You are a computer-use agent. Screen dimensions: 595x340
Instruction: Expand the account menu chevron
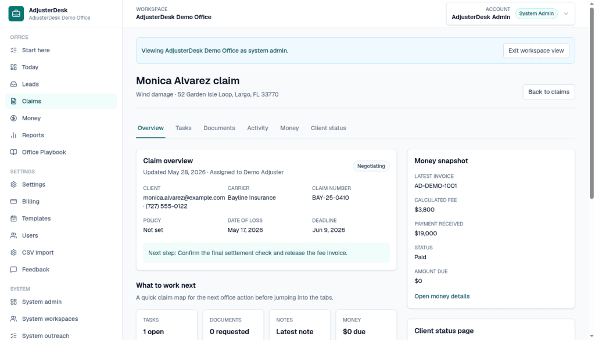pyautogui.click(x=566, y=14)
